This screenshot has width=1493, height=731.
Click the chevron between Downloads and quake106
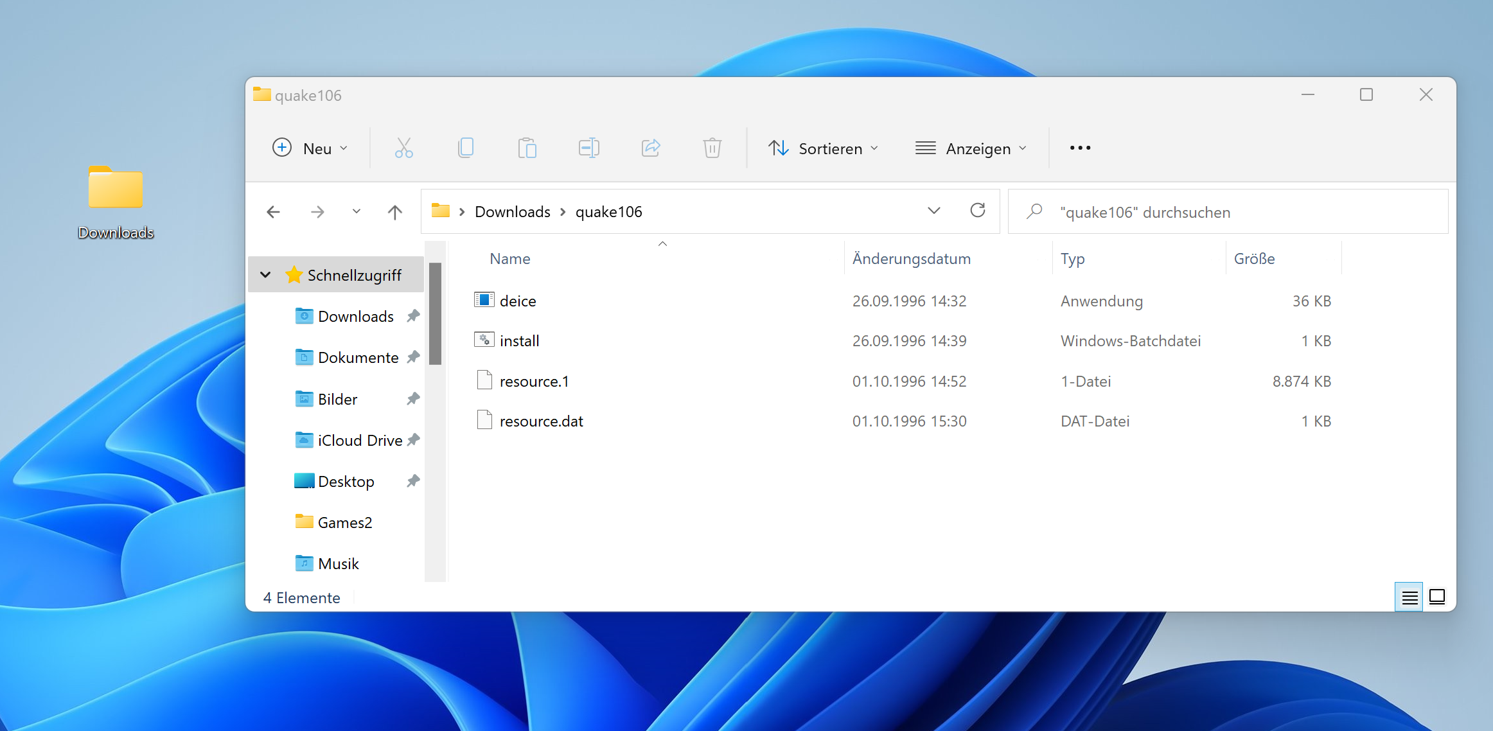point(563,212)
